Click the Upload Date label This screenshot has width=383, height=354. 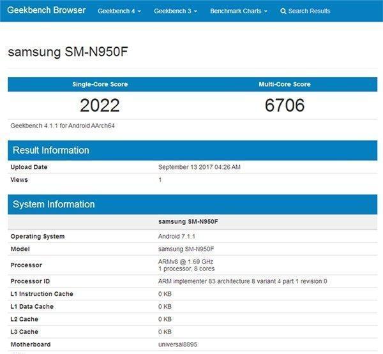click(x=29, y=167)
